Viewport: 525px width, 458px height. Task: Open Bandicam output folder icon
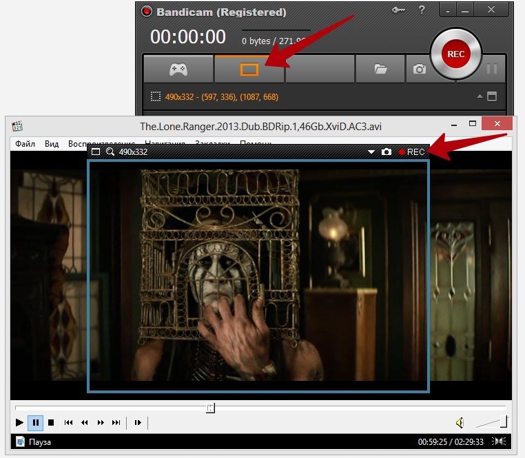coord(380,69)
